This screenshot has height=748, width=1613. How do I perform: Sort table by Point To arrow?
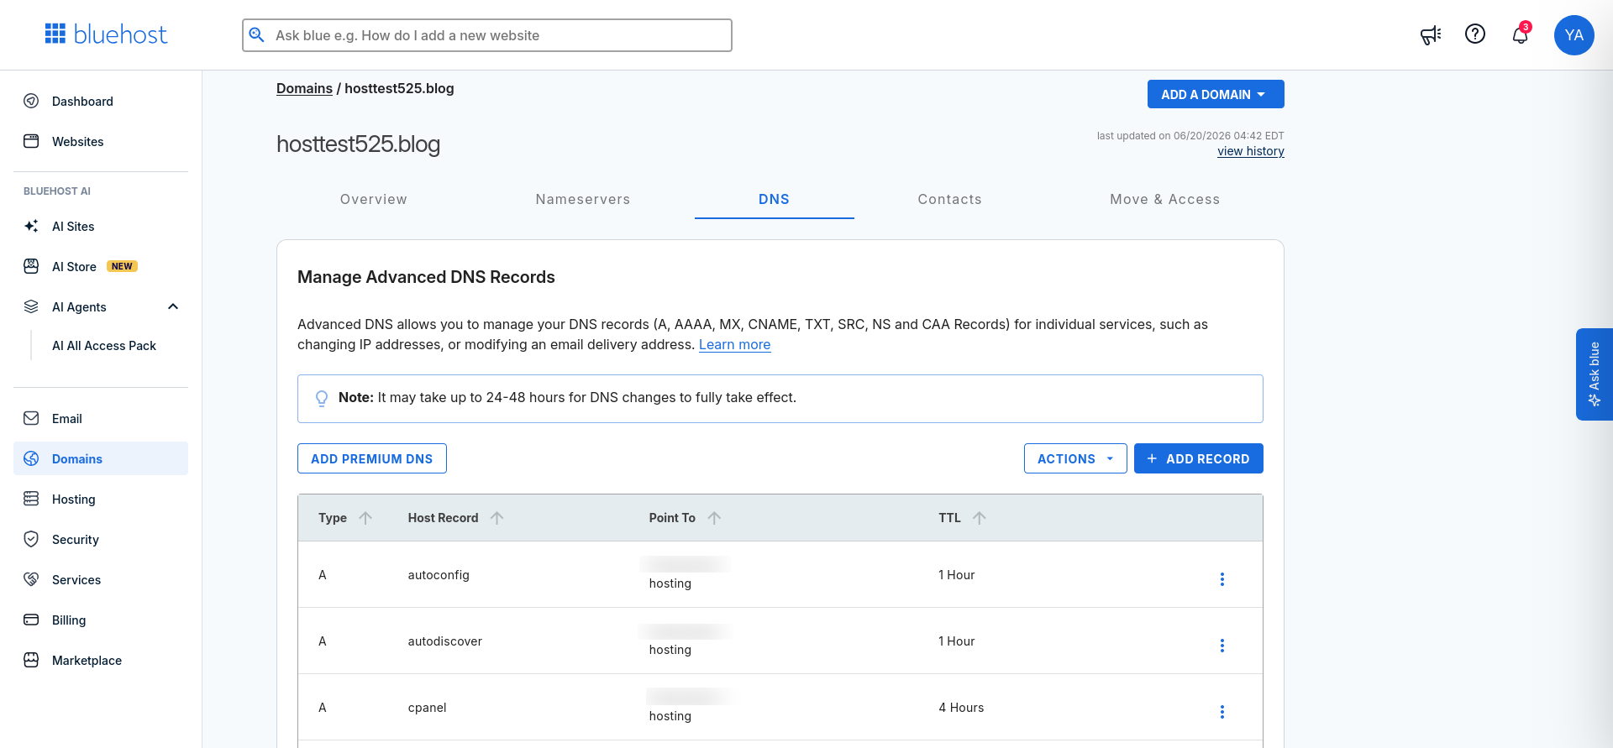coord(715,518)
